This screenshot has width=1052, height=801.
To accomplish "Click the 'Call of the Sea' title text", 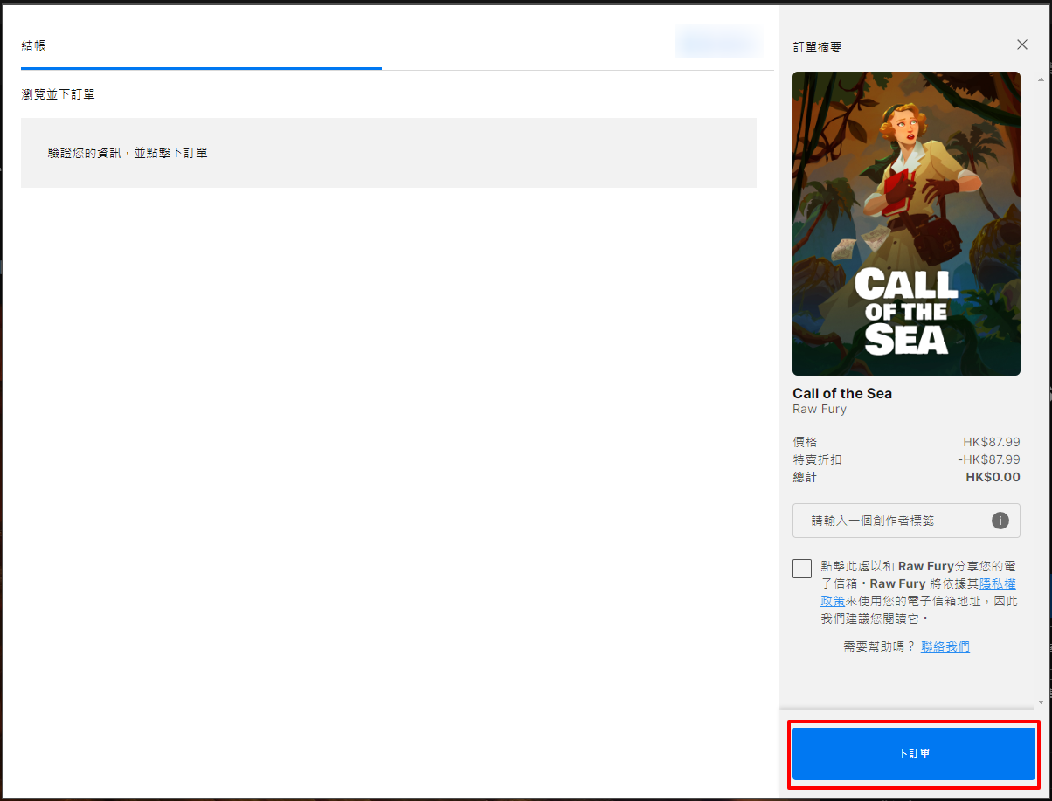I will (842, 393).
